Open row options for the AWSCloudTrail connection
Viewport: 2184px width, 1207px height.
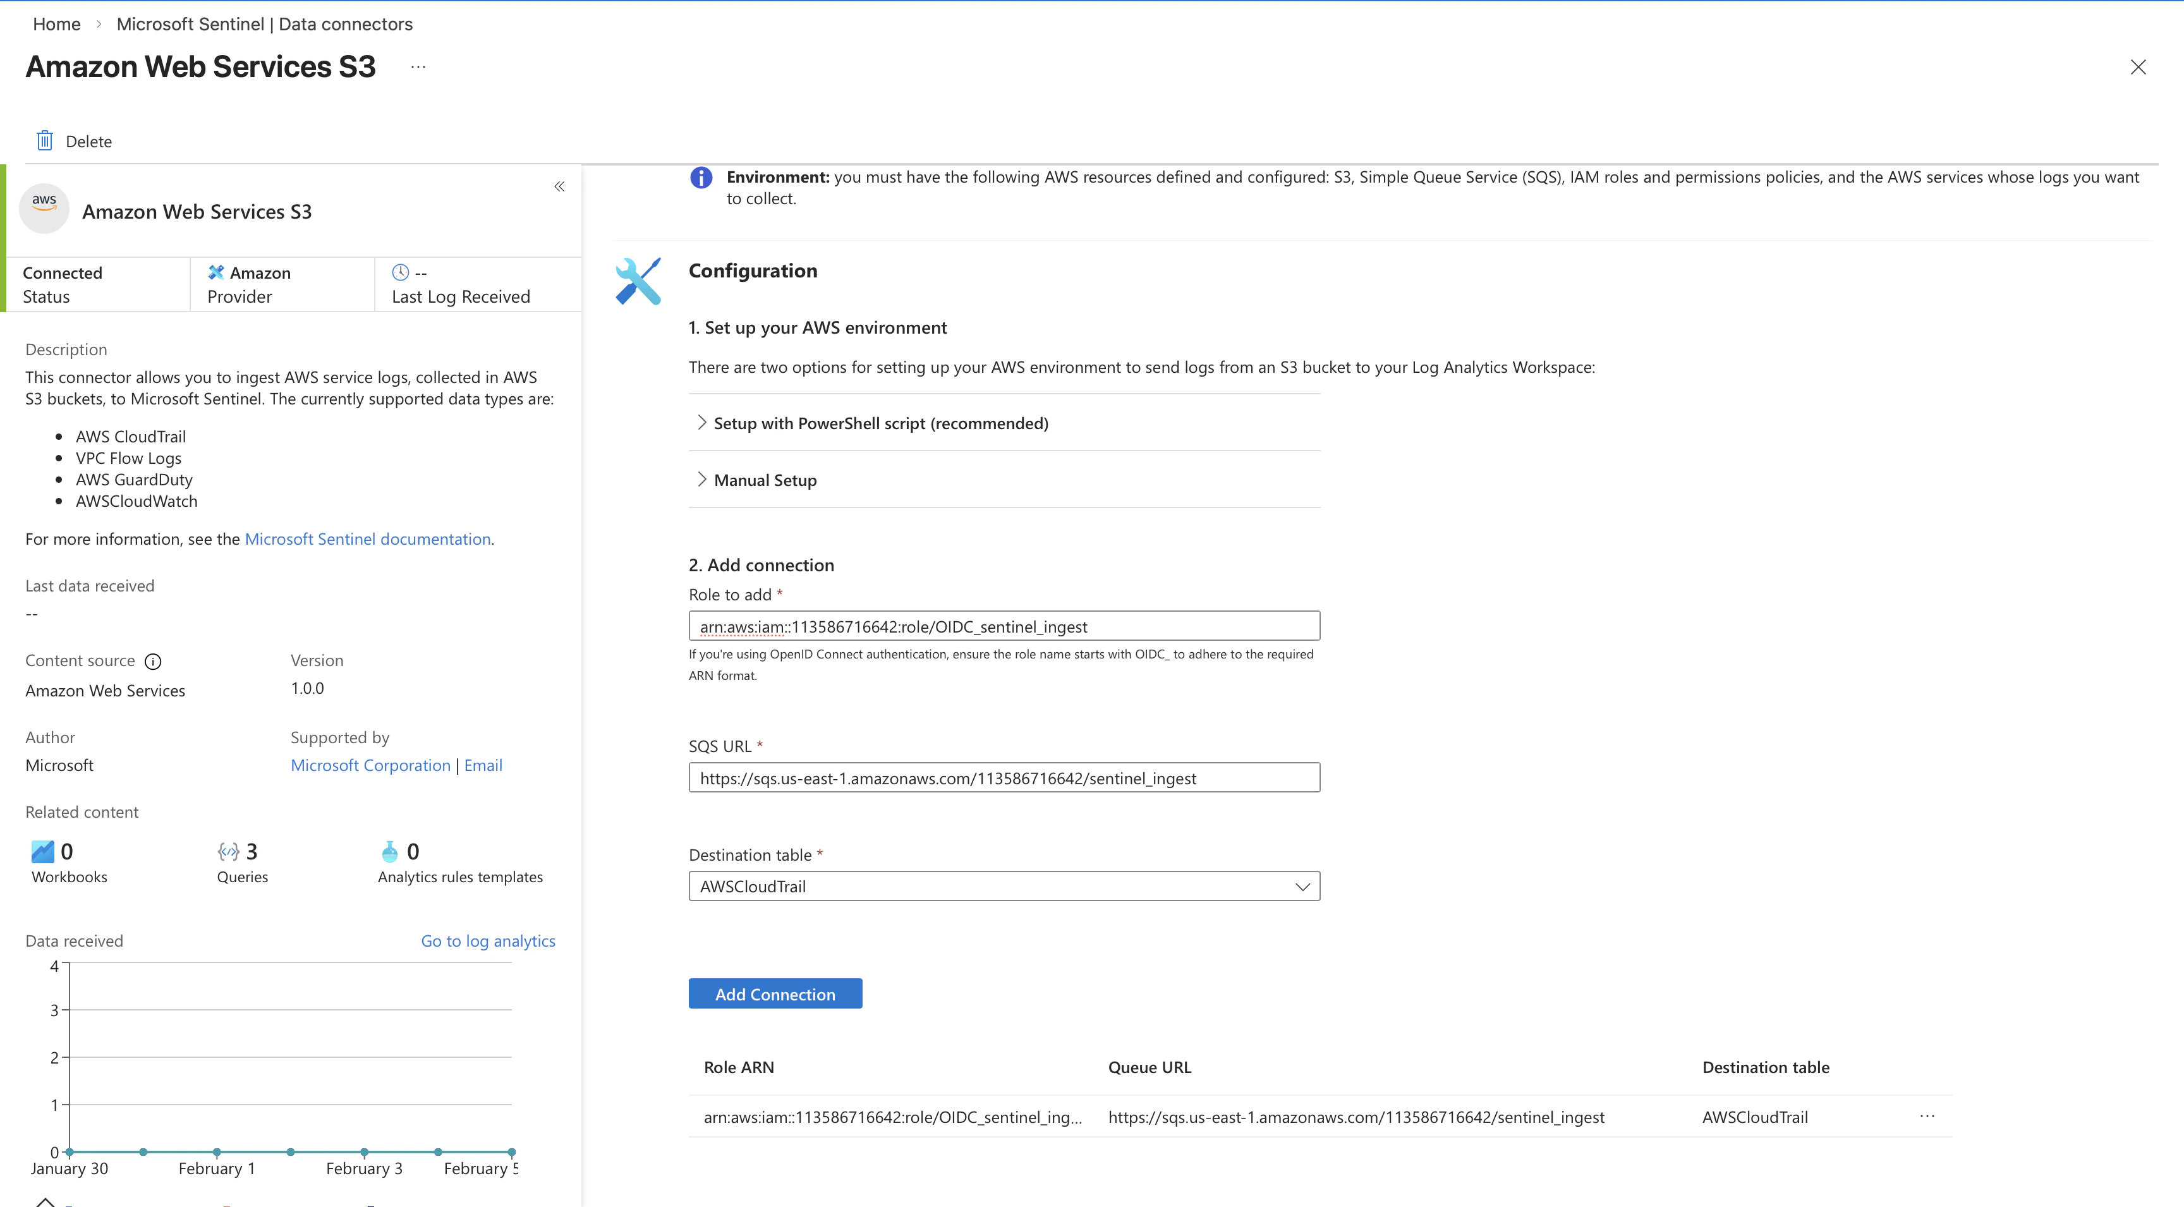pos(1927,1116)
